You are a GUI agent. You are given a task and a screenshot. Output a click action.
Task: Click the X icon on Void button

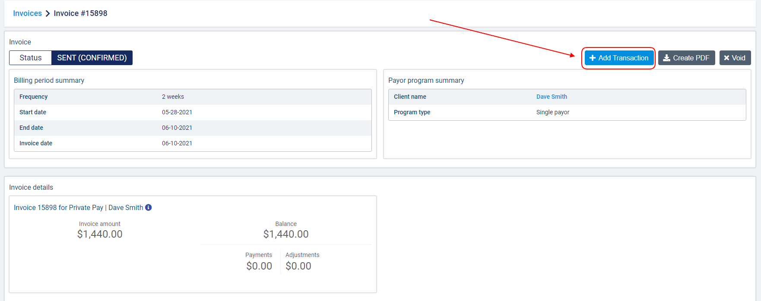[726, 58]
